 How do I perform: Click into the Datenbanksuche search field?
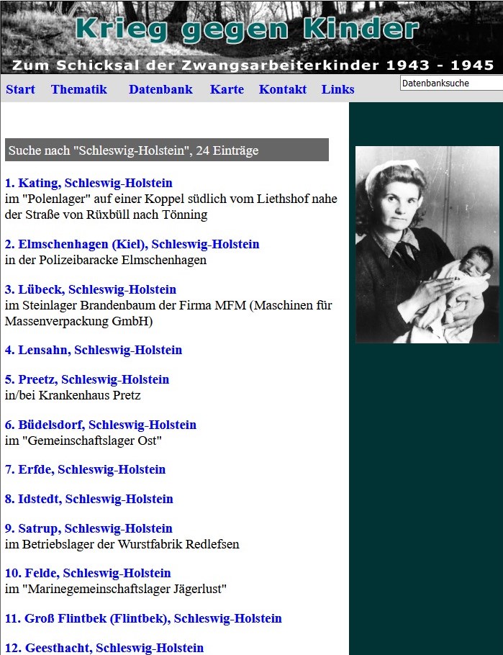coord(450,83)
